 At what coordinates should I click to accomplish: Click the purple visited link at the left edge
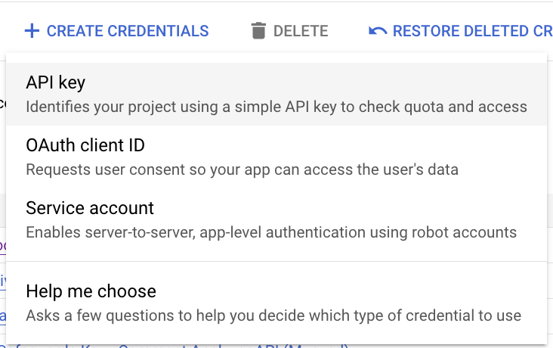point(3,245)
